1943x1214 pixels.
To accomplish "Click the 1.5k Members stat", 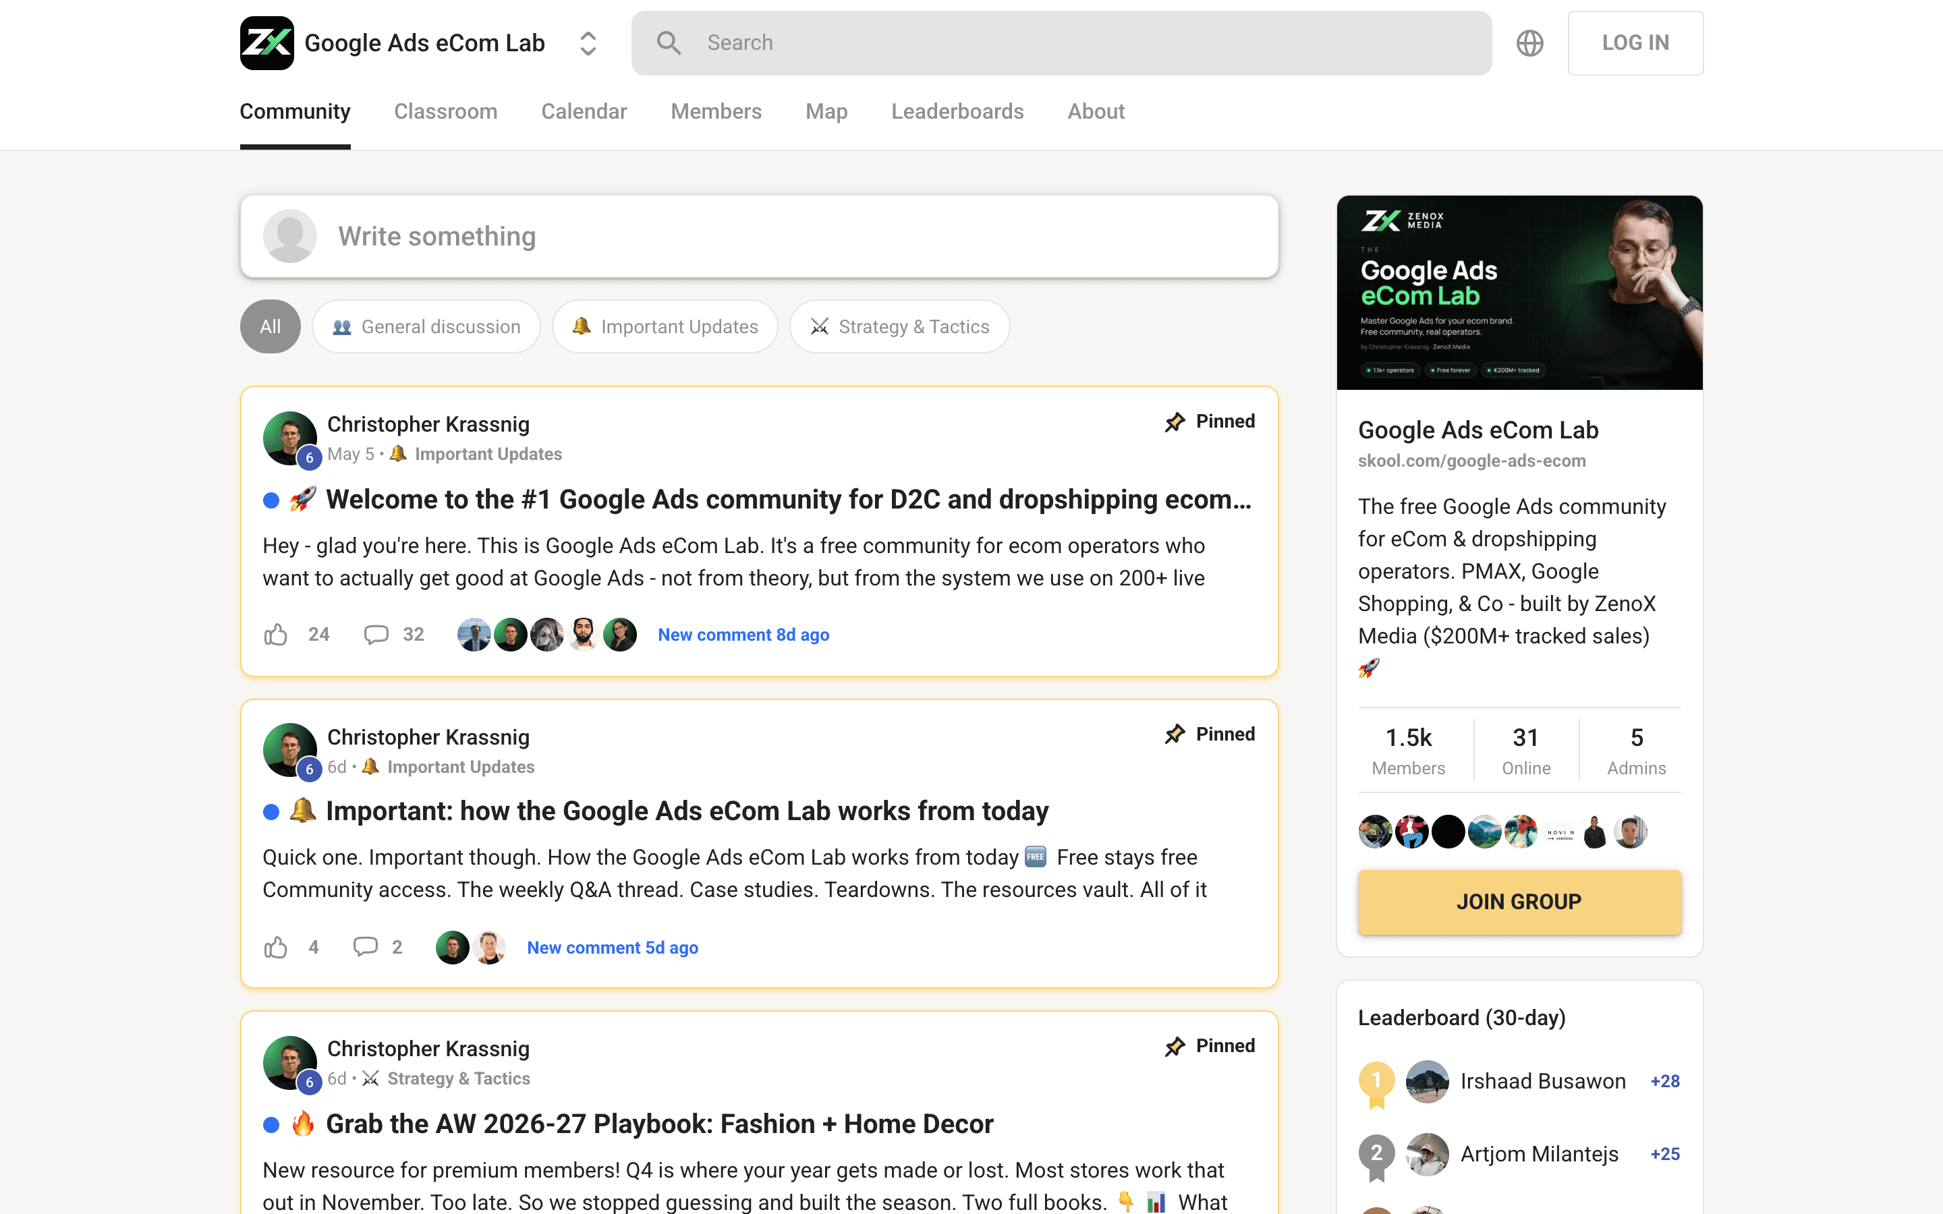I will point(1408,751).
